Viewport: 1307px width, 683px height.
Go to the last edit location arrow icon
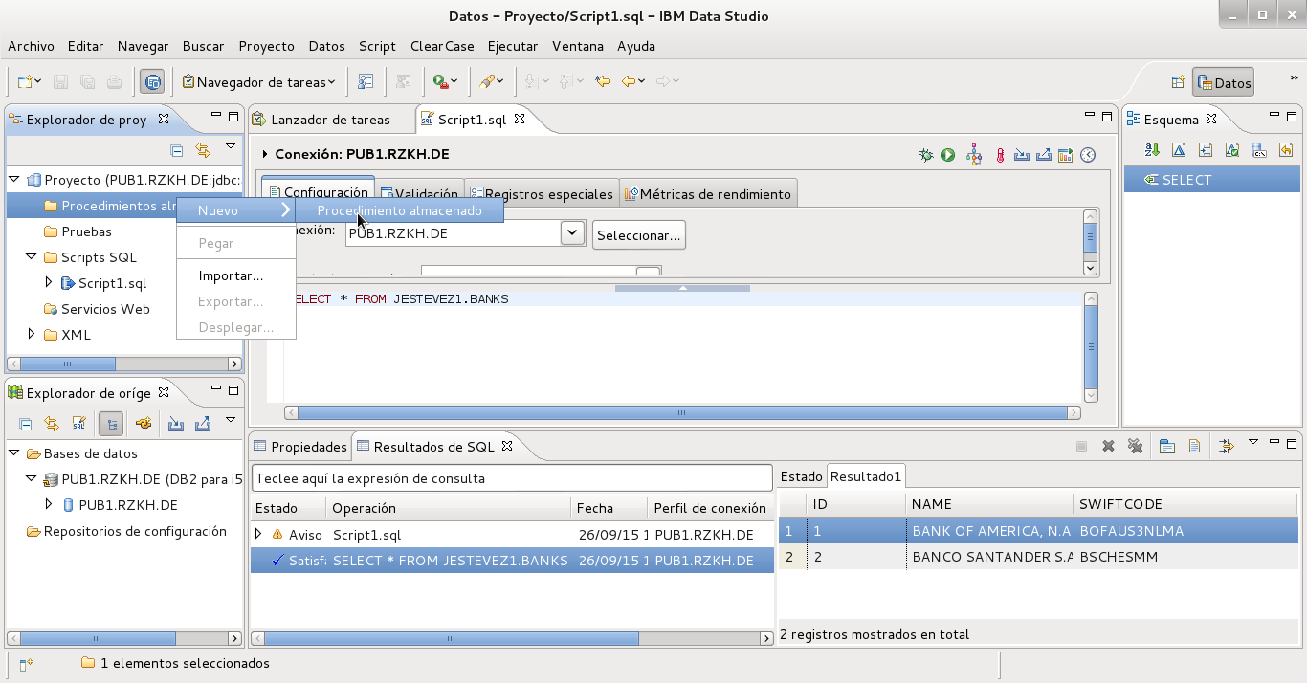point(603,82)
